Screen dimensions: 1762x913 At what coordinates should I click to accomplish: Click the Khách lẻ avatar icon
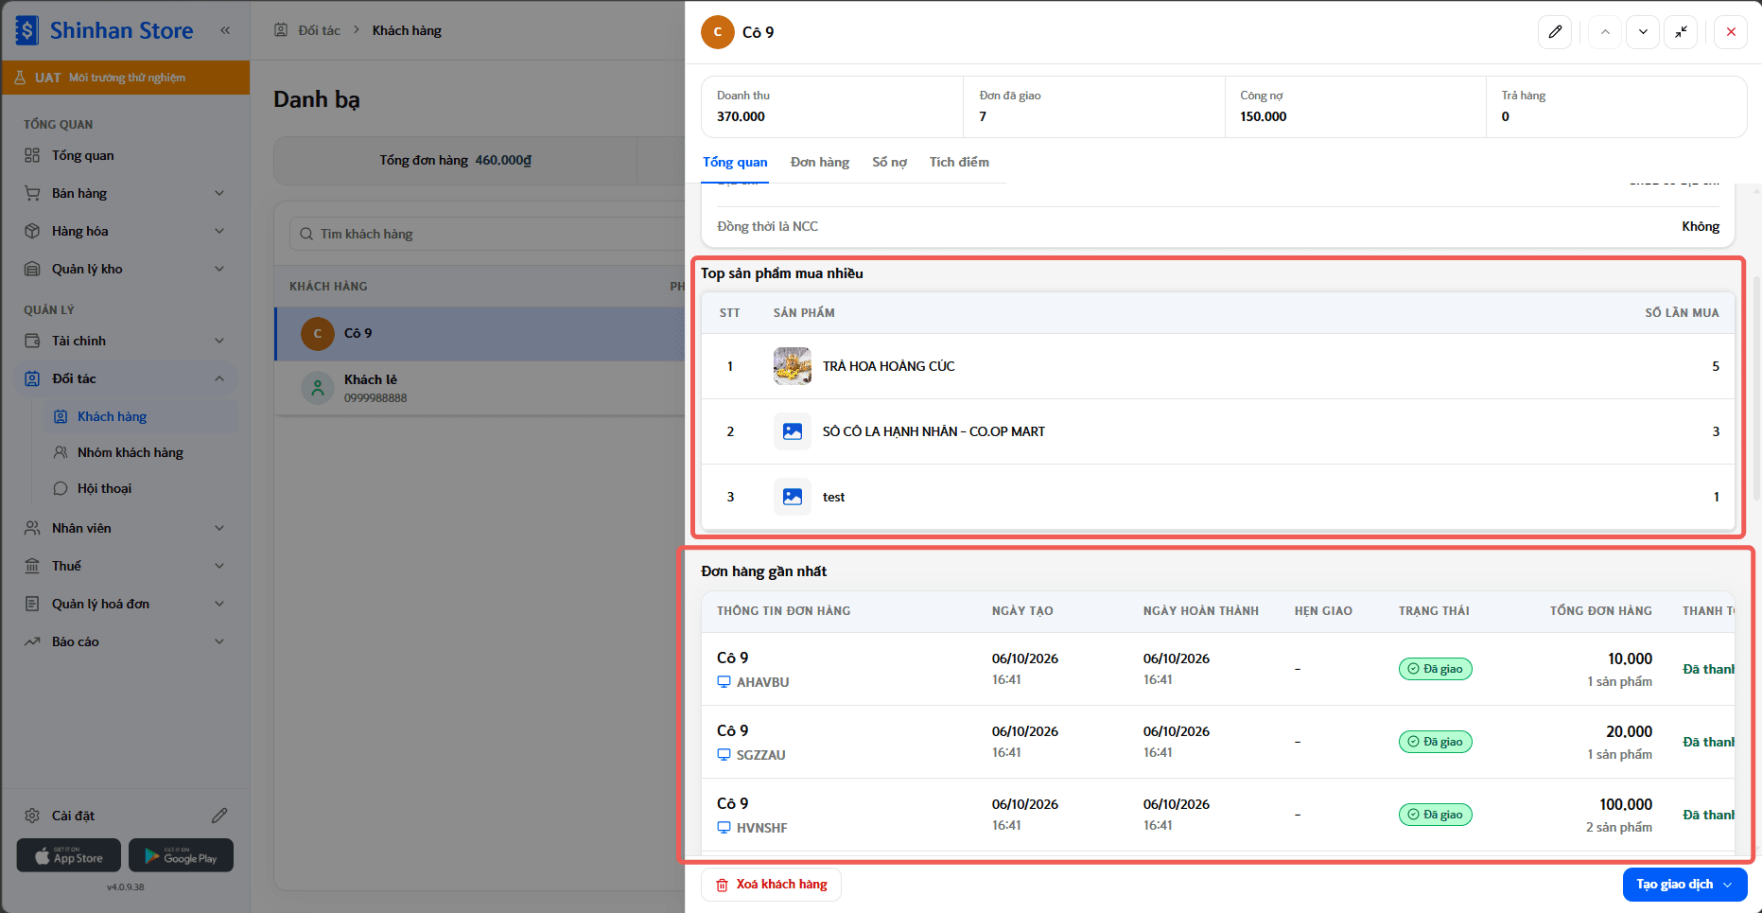tap(318, 388)
